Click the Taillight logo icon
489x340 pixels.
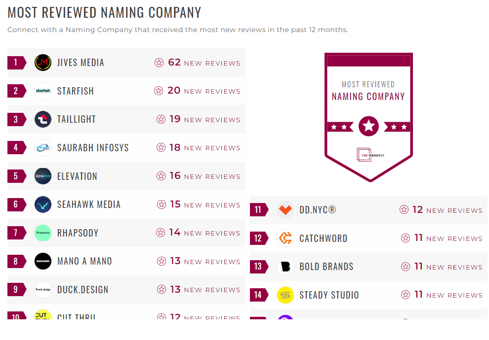pos(43,119)
